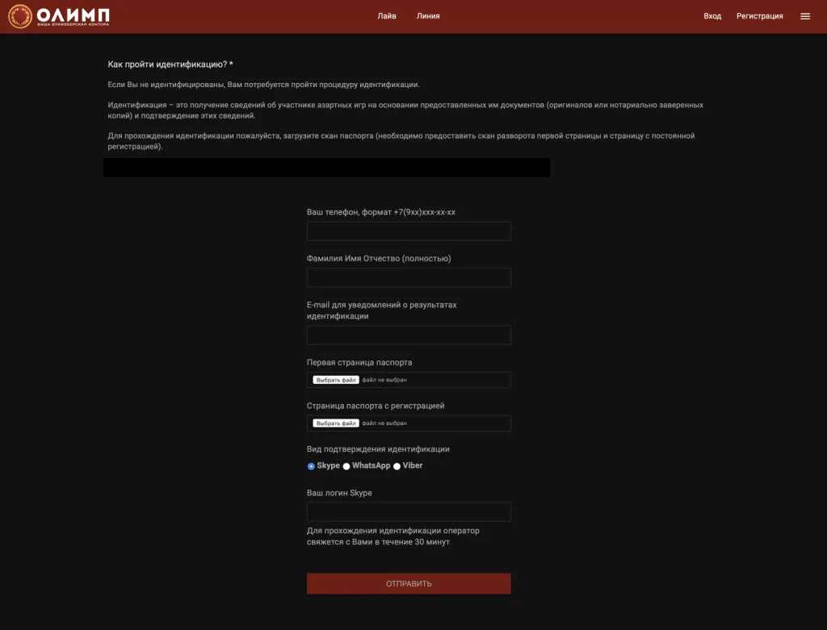Submit the form with ОТПРАВИТЬ button

tap(409, 584)
